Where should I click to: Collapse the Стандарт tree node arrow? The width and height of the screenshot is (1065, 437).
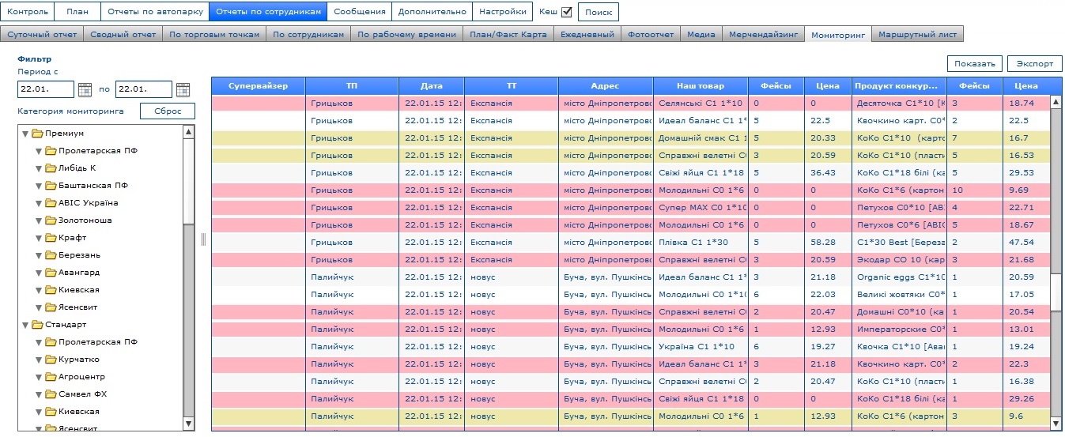[x=25, y=325]
